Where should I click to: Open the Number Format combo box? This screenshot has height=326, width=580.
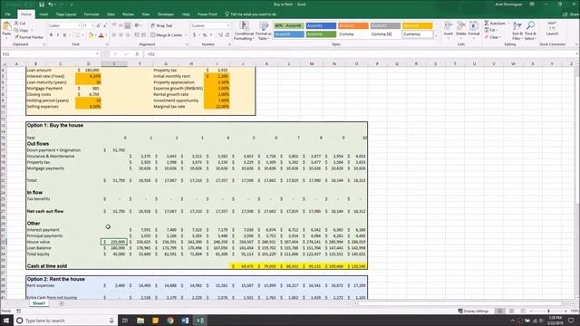click(210, 25)
